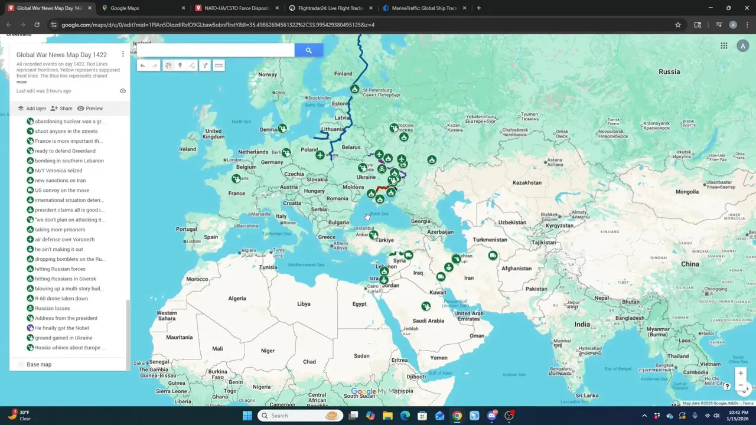
Task: Select the Draw a line tool
Action: 192,66
